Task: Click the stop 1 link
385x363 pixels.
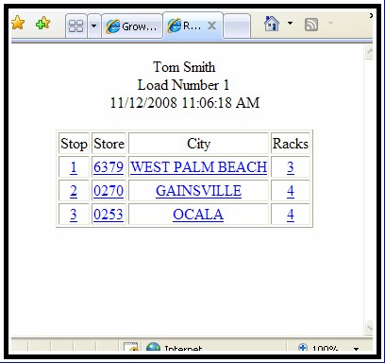Action: click(x=74, y=167)
